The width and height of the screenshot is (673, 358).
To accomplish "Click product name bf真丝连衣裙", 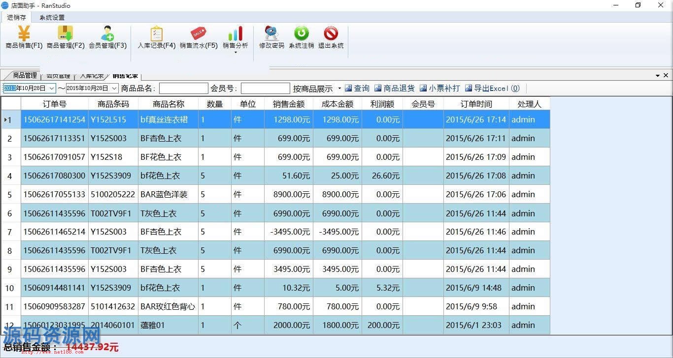I will [x=168, y=119].
